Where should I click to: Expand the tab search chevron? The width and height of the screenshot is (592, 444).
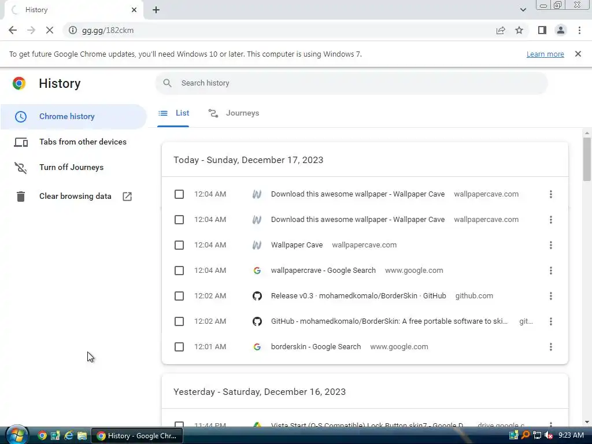pyautogui.click(x=523, y=10)
